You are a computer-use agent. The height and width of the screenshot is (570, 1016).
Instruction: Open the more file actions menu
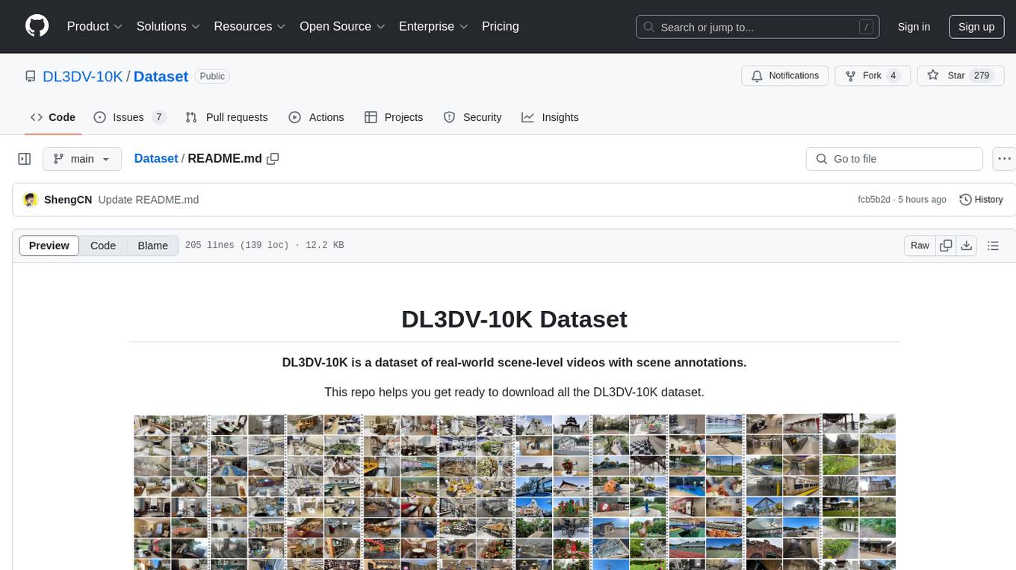[x=1005, y=159]
